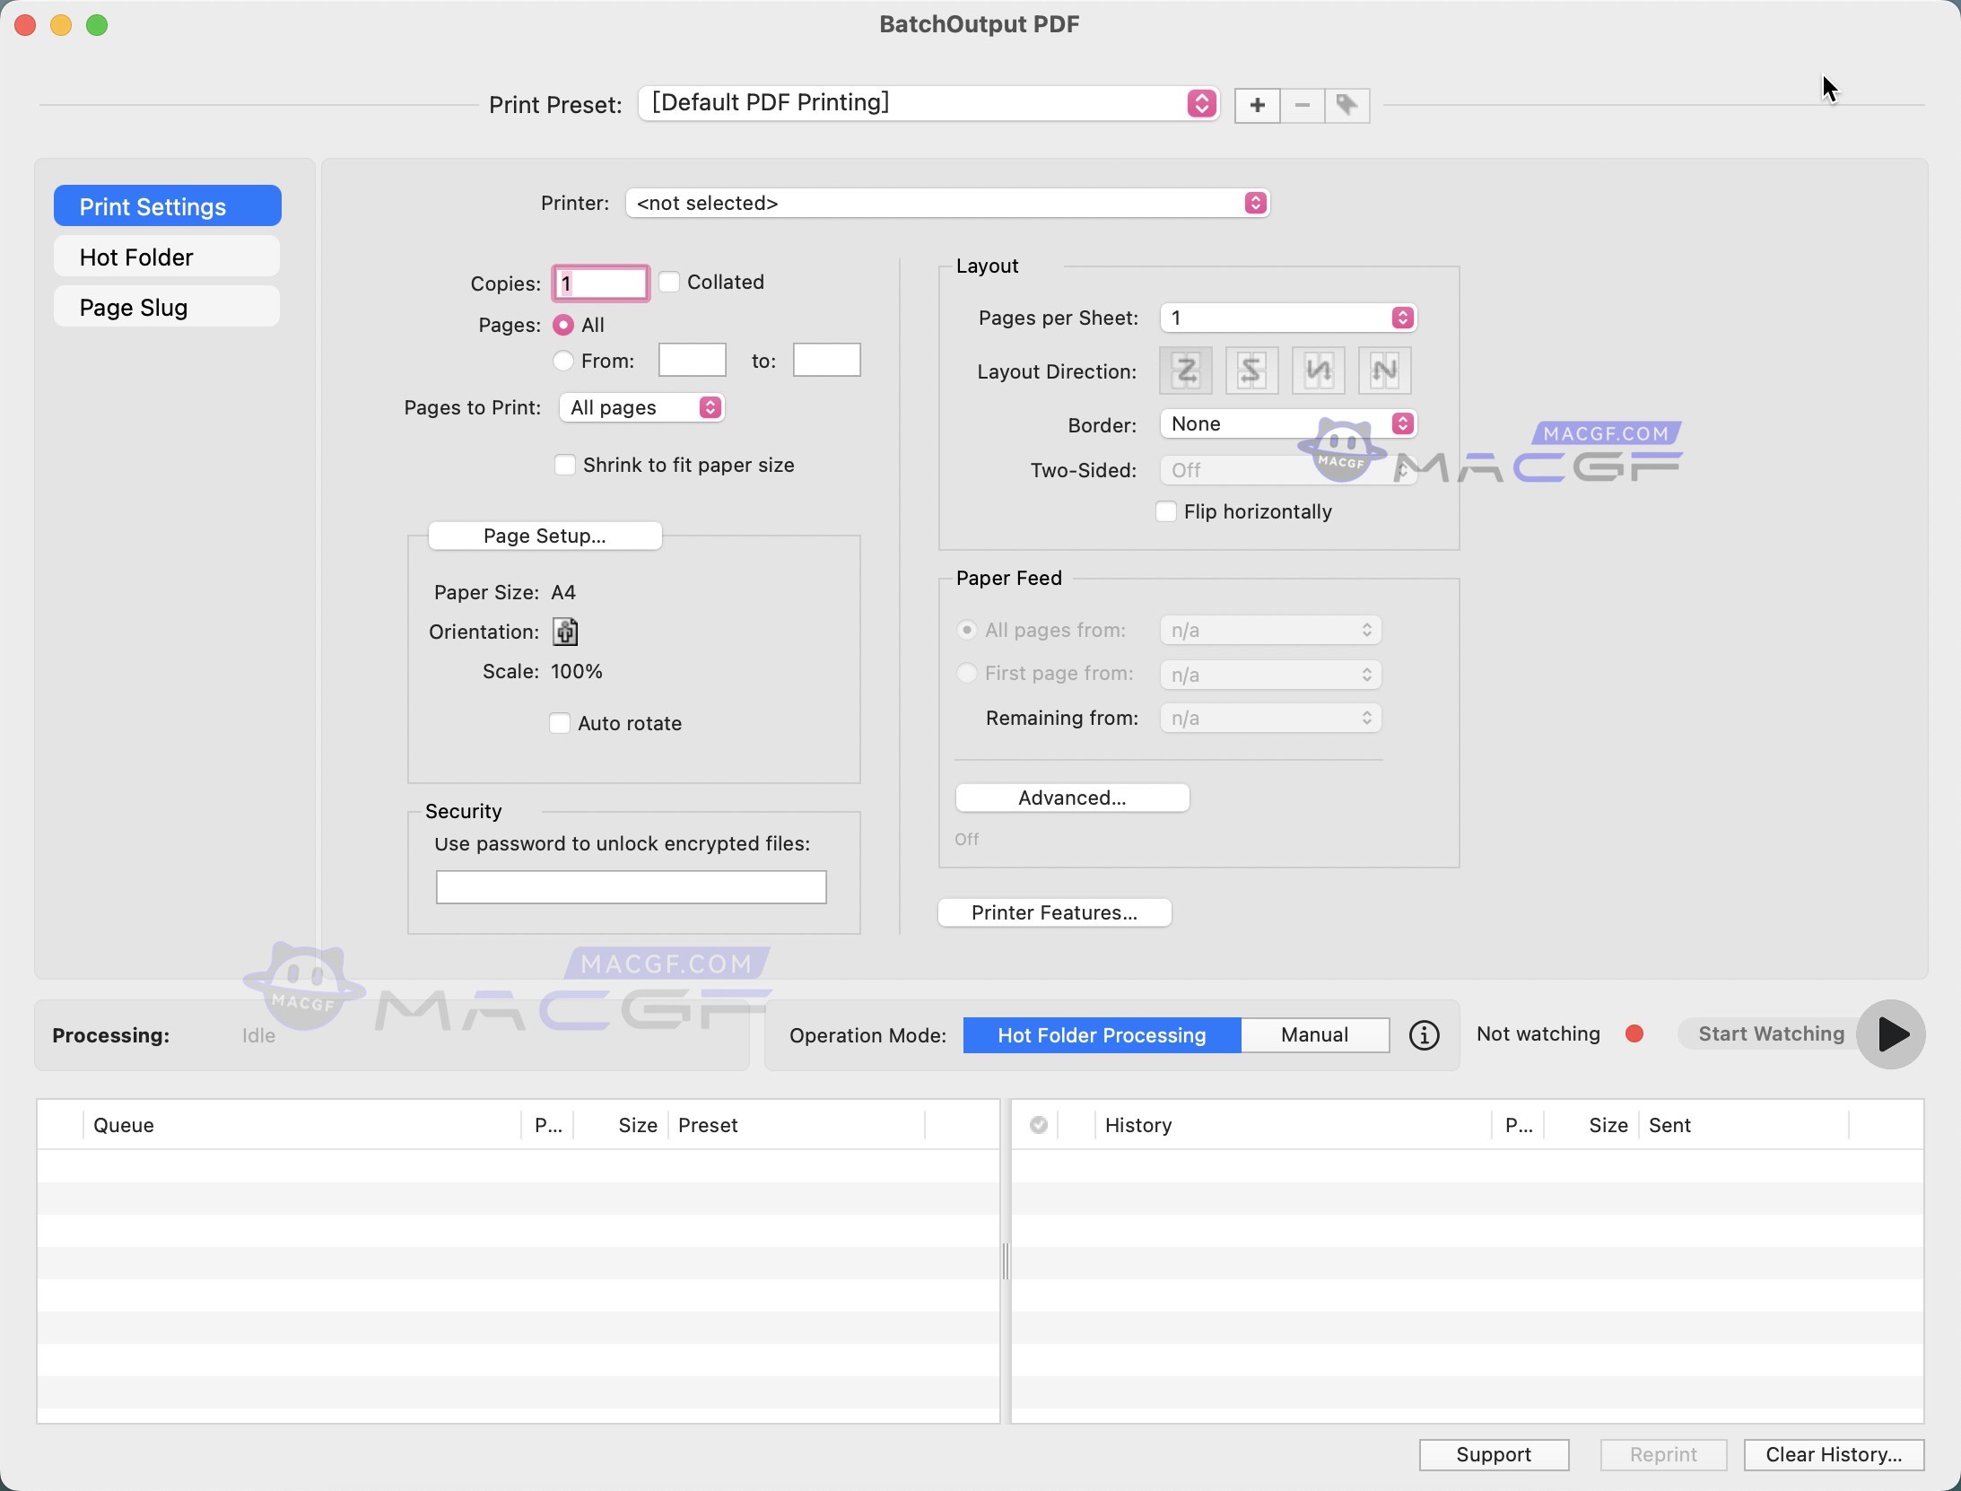The image size is (1961, 1491).
Task: Click the Operation Mode info icon
Action: (1424, 1035)
